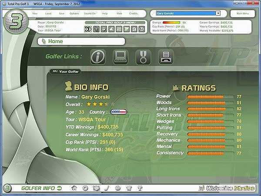Click the large golf ball 3 logo
Viewport: 261px width, 196px height.
click(x=16, y=22)
